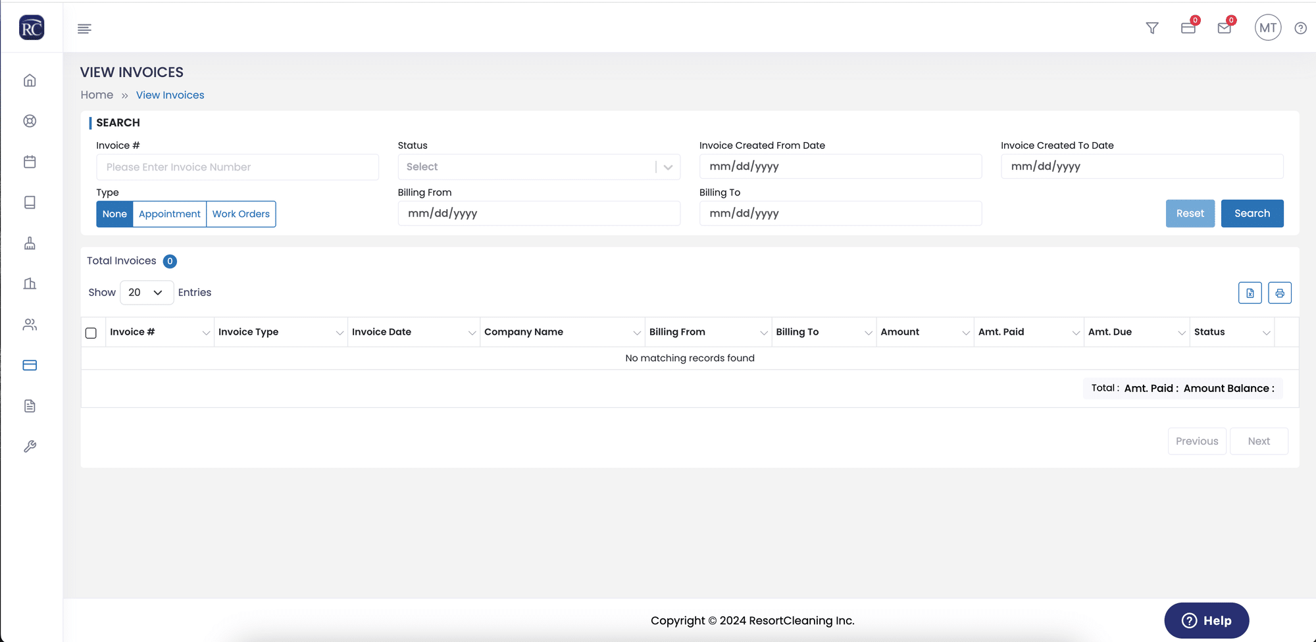Click the hamburger menu icon to collapse sidebar

[x=84, y=28]
